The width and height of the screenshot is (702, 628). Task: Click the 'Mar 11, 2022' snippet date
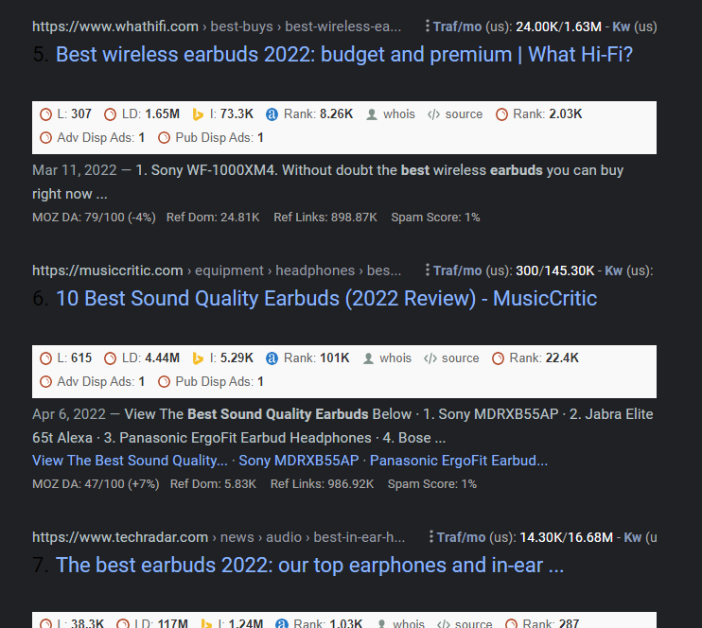(x=75, y=170)
